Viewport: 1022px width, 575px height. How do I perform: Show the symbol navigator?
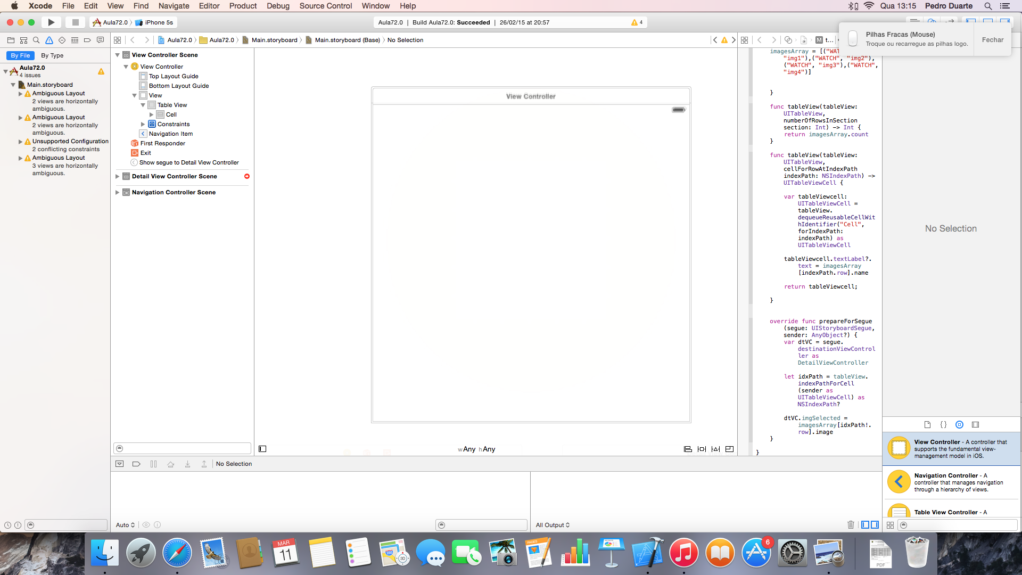23,40
